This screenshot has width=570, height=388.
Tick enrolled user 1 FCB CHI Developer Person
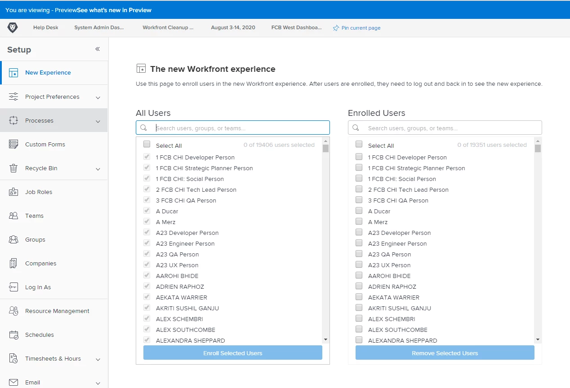[x=359, y=157]
